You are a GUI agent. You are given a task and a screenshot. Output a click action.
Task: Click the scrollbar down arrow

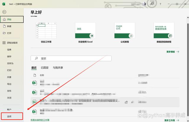(188, 121)
